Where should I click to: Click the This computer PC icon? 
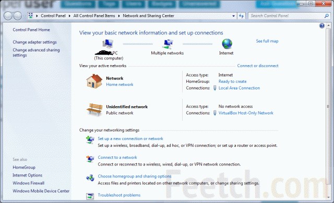108,44
